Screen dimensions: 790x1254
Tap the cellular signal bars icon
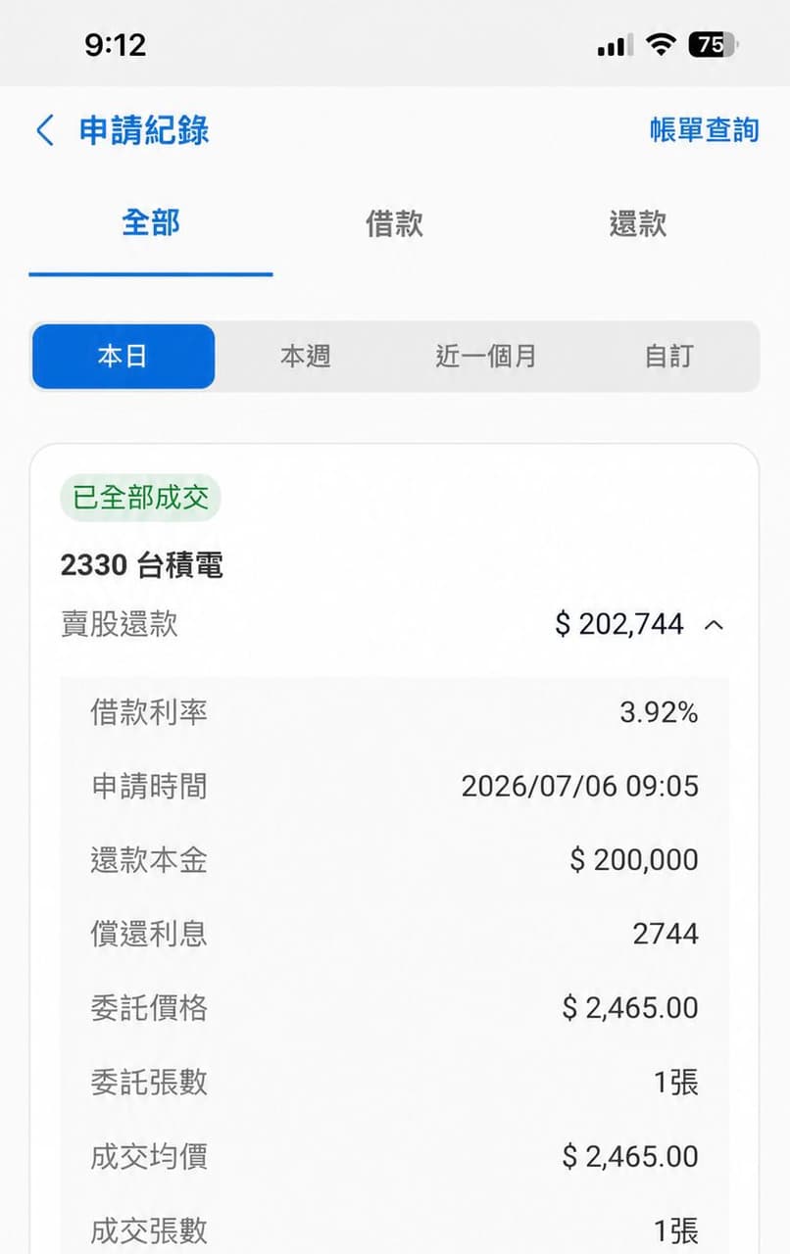coord(615,45)
